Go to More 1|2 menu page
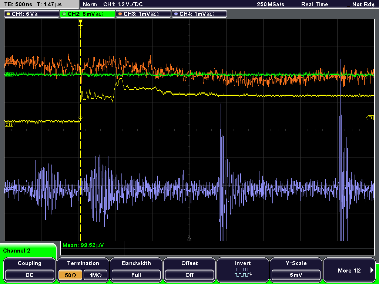 click(349, 270)
